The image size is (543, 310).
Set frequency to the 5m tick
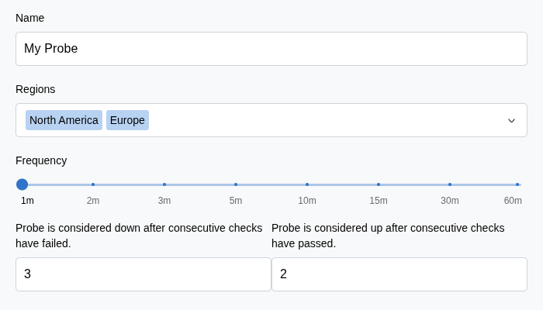click(236, 184)
